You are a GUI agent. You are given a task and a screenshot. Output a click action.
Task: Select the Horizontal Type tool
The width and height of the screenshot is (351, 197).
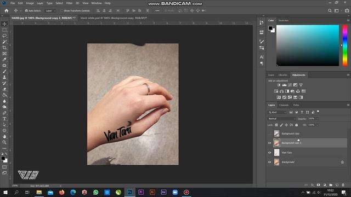point(4,119)
